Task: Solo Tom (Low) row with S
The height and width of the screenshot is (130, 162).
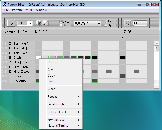Action: (6, 53)
